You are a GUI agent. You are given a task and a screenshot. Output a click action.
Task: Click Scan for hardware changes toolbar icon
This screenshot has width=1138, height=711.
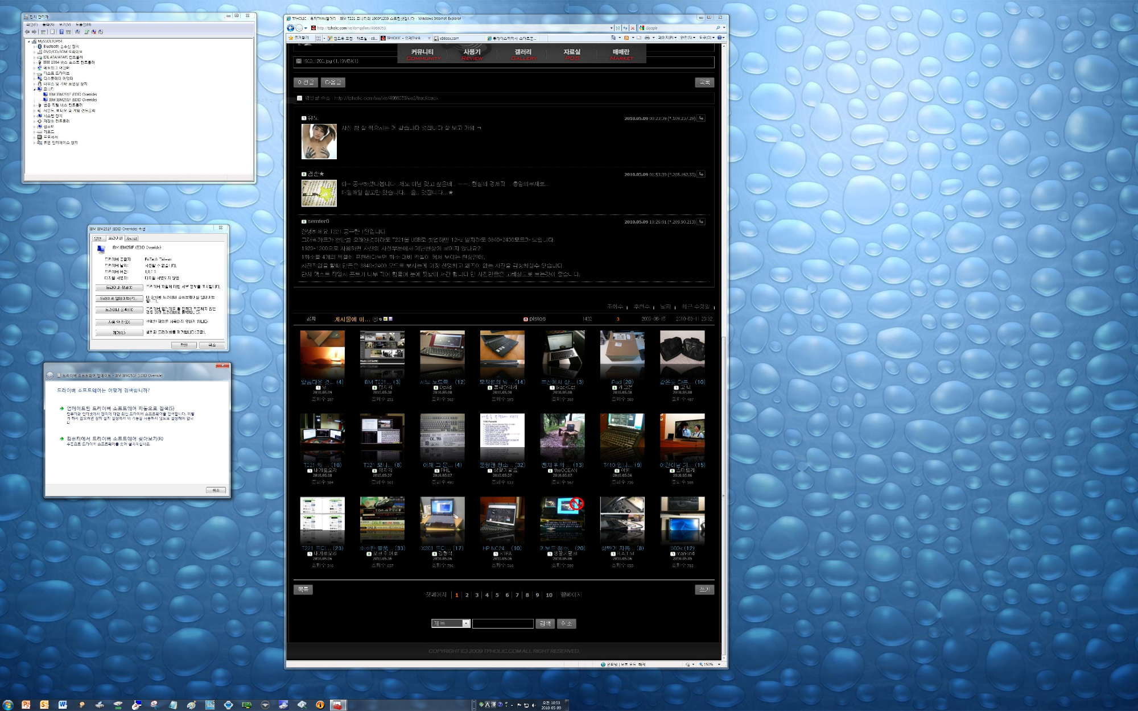tap(77, 32)
